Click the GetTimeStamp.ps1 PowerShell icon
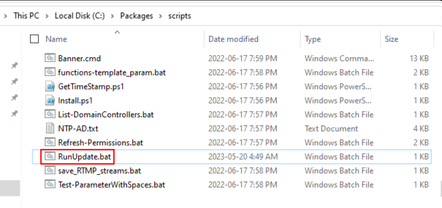 [x=49, y=86]
